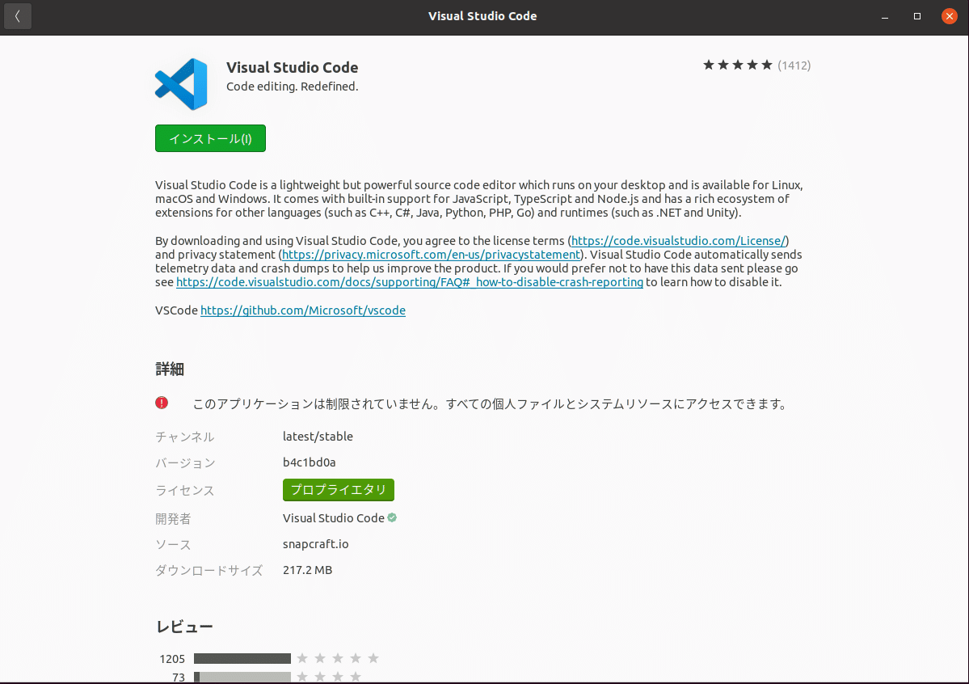Go back using the header arrow button
Image resolution: width=969 pixels, height=684 pixels.
click(x=17, y=16)
